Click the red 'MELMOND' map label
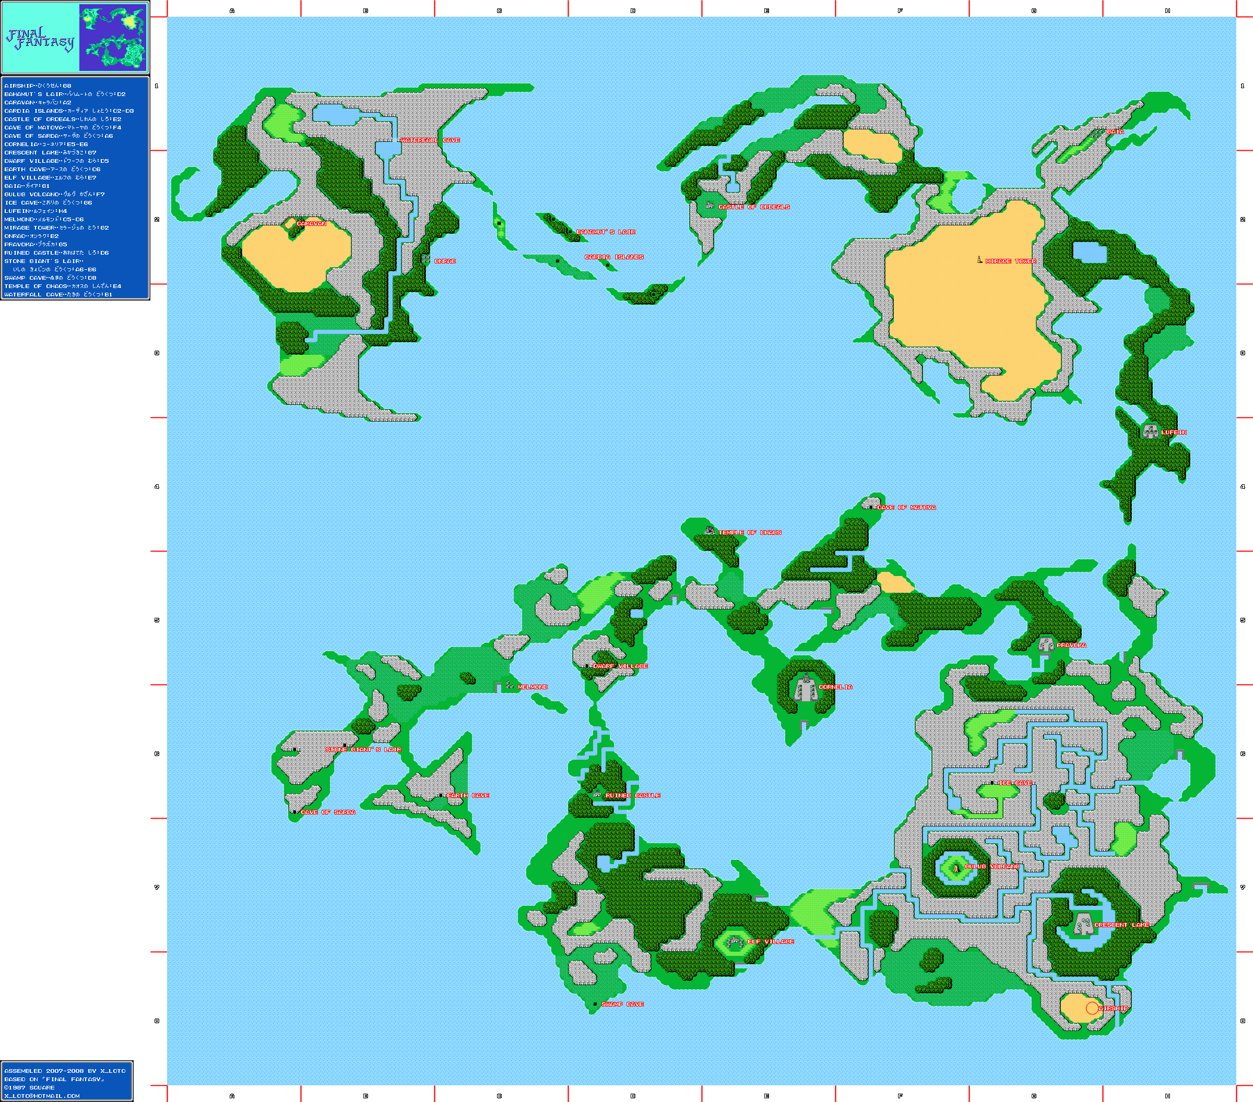The height and width of the screenshot is (1102, 1253). pyautogui.click(x=533, y=687)
